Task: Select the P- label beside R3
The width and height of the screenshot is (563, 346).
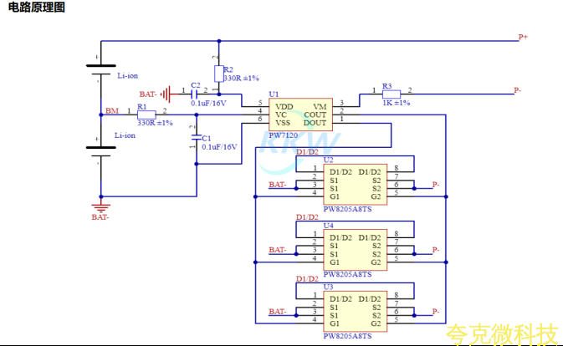Action: click(x=517, y=90)
